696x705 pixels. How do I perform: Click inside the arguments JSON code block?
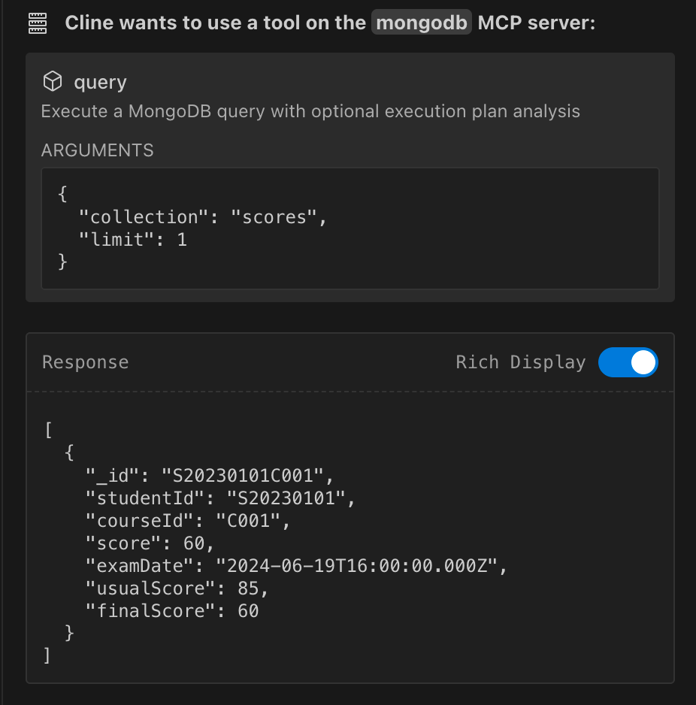pos(350,228)
